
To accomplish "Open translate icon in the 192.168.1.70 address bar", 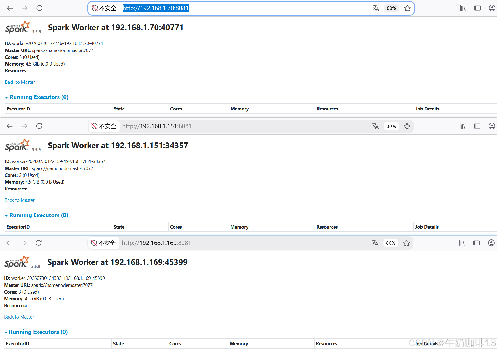I will [375, 8].
